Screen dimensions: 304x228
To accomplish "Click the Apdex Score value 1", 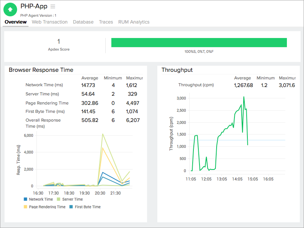I will [59, 41].
